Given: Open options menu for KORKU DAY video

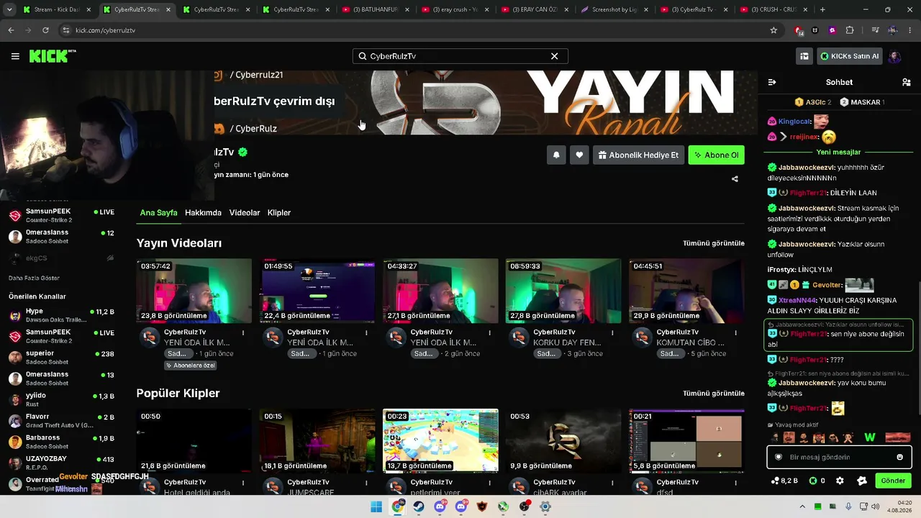Looking at the screenshot, I should point(612,333).
